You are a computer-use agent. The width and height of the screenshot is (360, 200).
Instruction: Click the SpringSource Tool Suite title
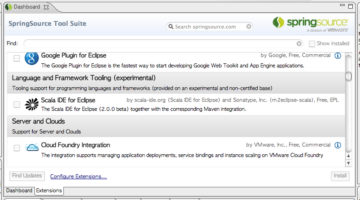tap(47, 24)
